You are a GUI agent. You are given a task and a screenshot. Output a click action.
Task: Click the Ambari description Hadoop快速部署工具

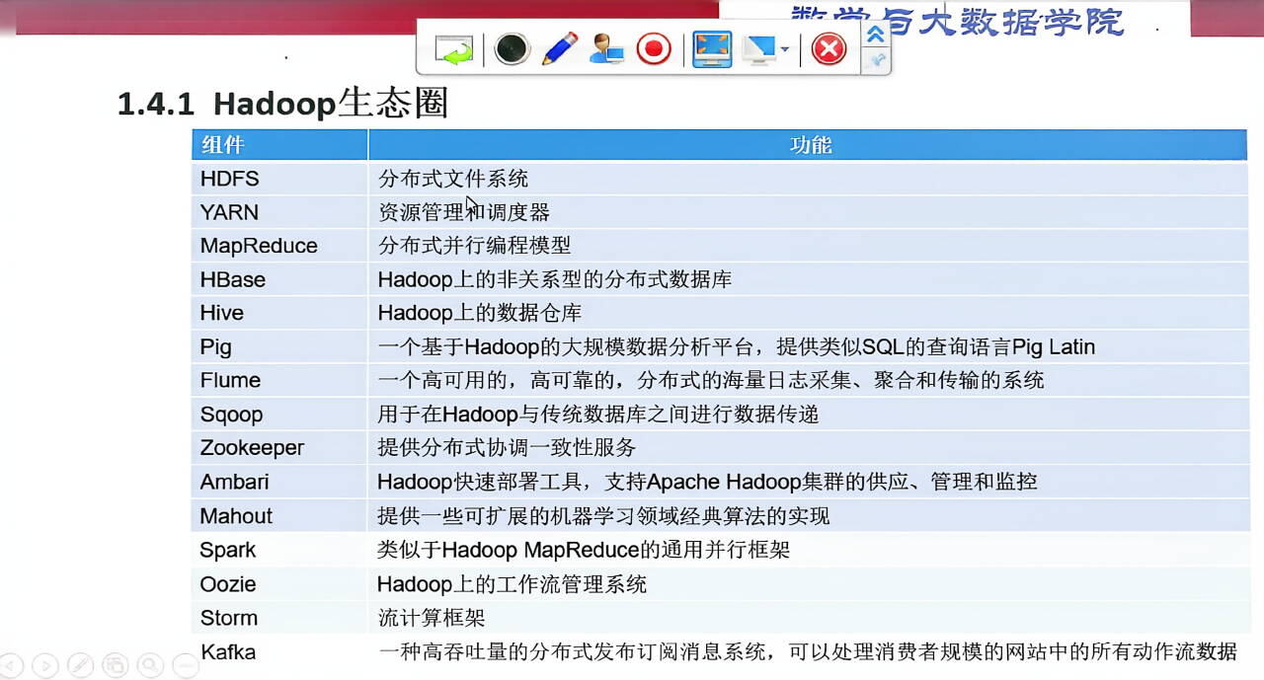pos(707,482)
